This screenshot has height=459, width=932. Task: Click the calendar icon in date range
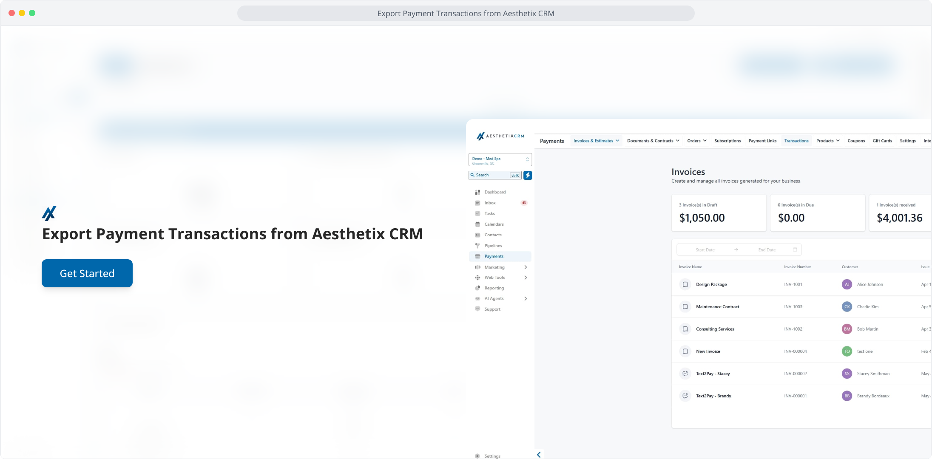(795, 249)
